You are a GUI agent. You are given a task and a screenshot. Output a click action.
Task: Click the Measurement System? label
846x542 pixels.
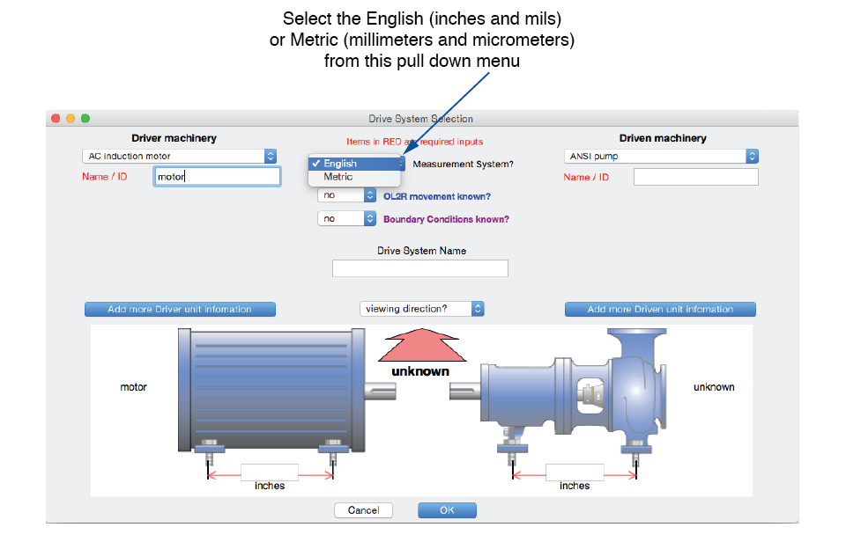(463, 164)
